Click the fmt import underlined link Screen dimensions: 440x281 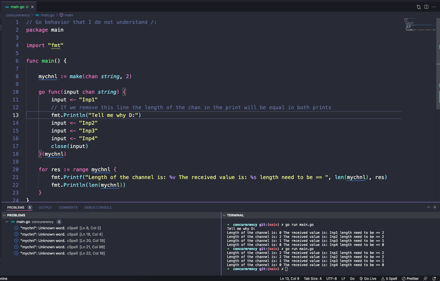tap(56, 45)
